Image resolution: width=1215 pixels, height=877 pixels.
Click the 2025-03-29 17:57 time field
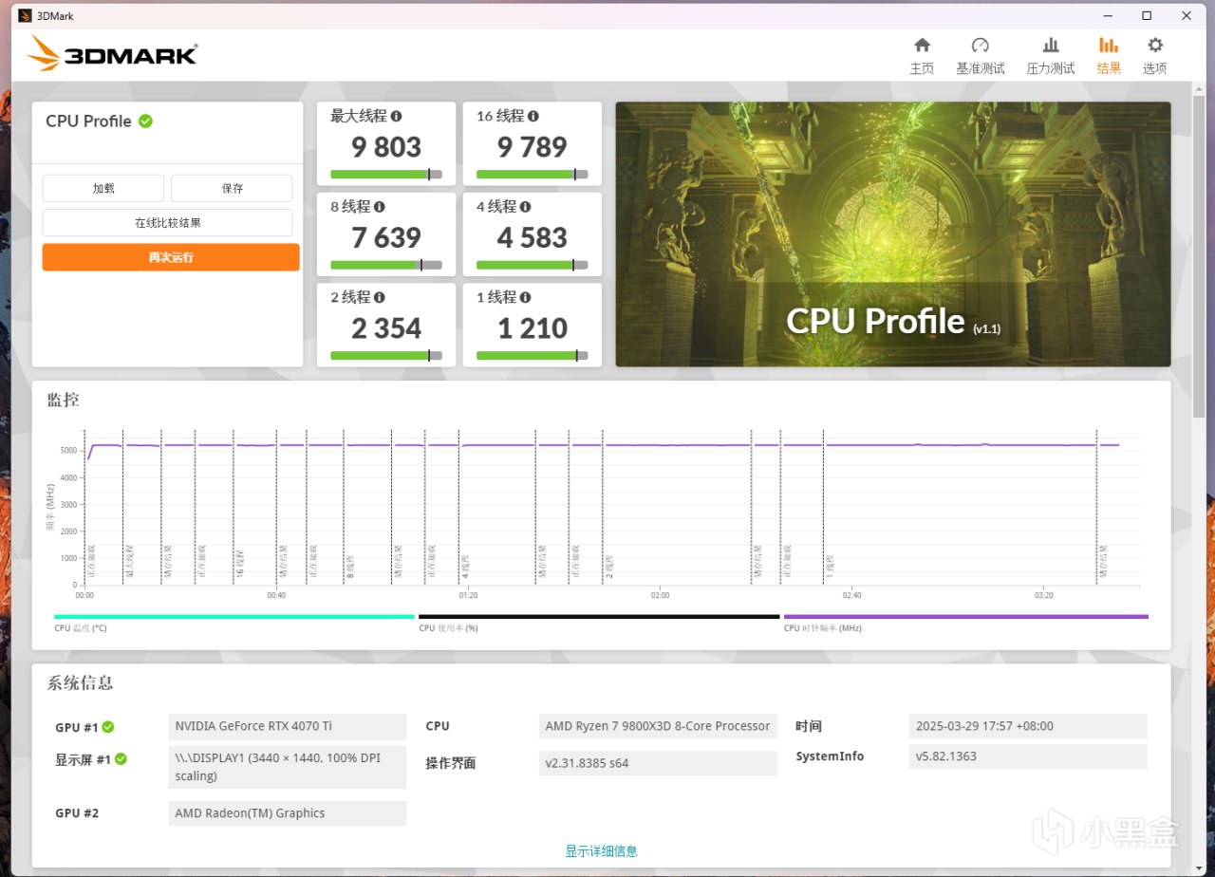click(1028, 726)
